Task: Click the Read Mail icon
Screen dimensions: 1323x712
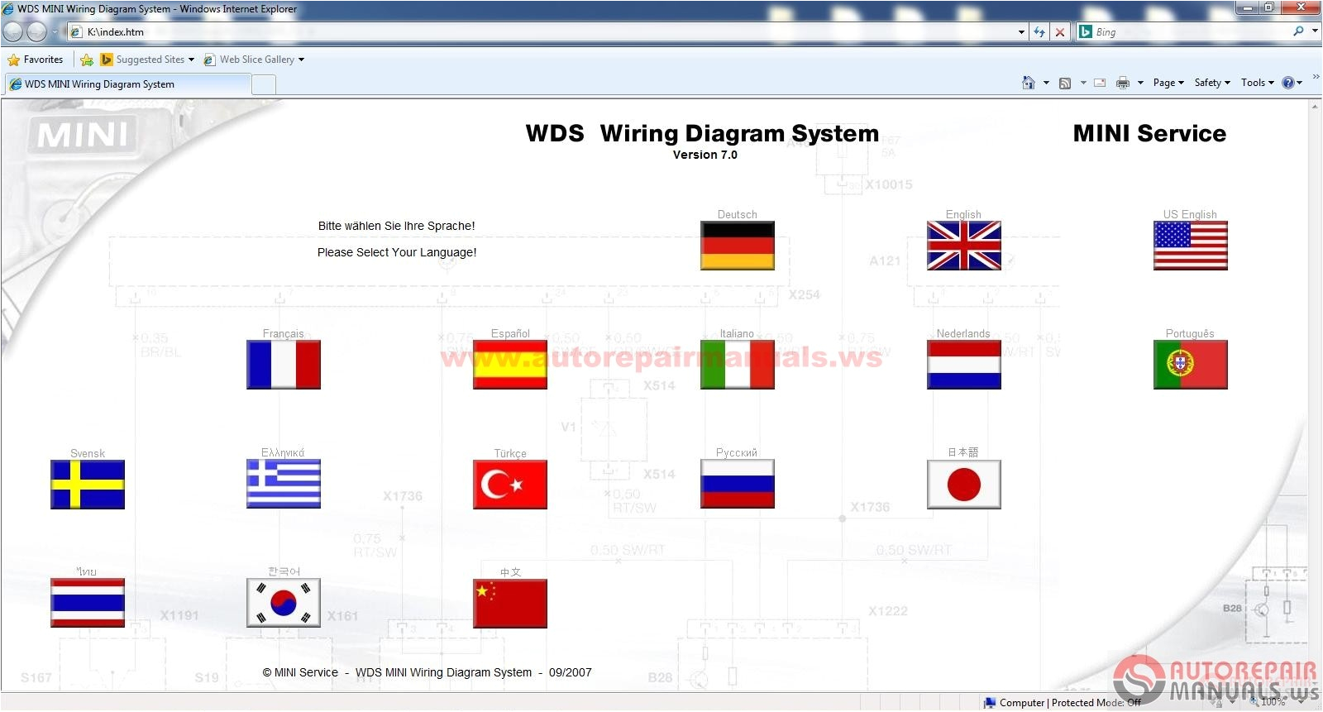Action: [1100, 83]
